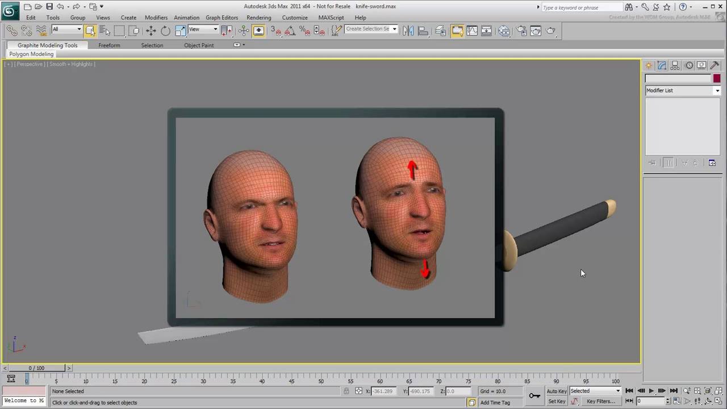Click Use Pivot Point Center icon
This screenshot has height=409, width=727.
coord(227,31)
